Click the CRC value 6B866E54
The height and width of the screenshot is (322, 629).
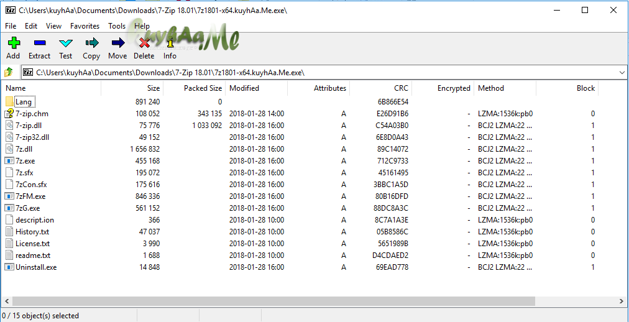point(392,102)
